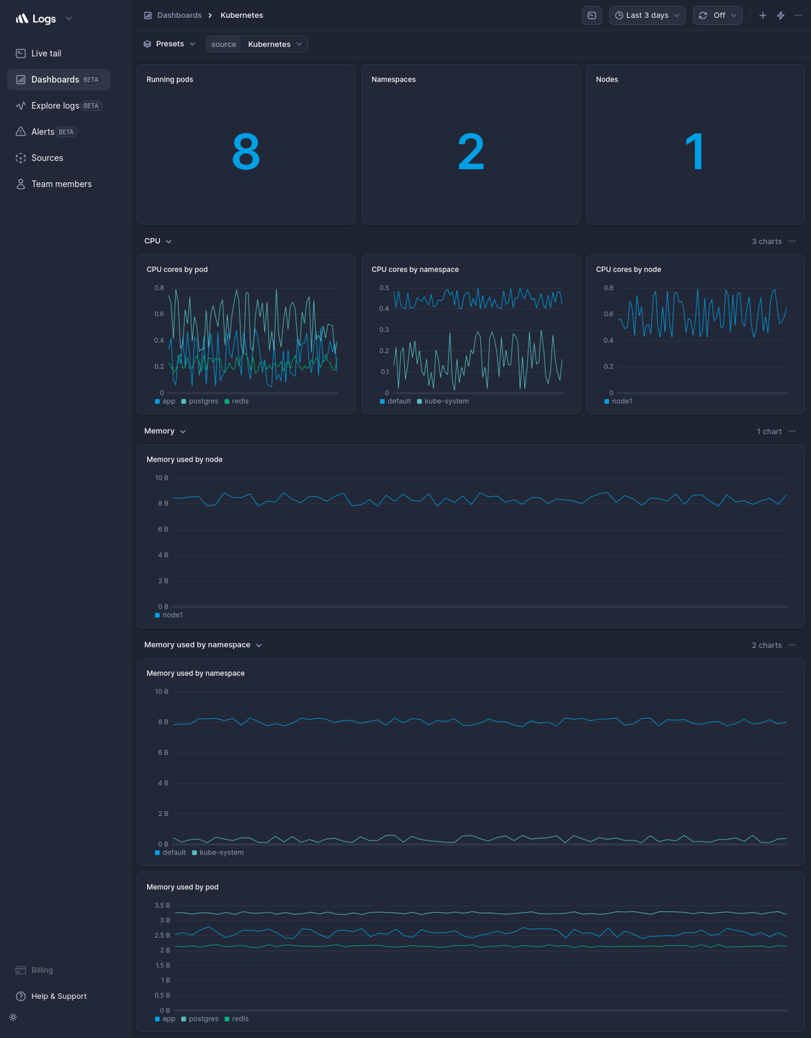The width and height of the screenshot is (811, 1038).
Task: Toggle redis series in CPU cores by pod legend
Action: pos(237,402)
